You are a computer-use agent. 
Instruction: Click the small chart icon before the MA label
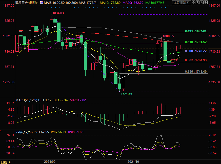[x=41, y=3]
